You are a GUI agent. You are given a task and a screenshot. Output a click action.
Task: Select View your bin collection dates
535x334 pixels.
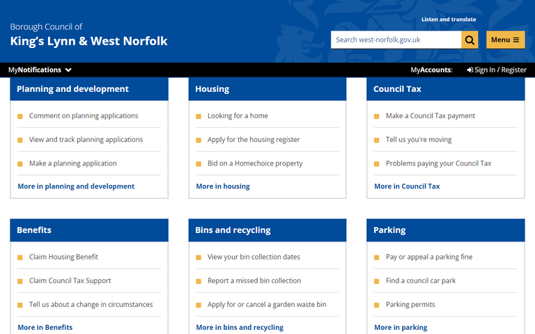pos(254,257)
